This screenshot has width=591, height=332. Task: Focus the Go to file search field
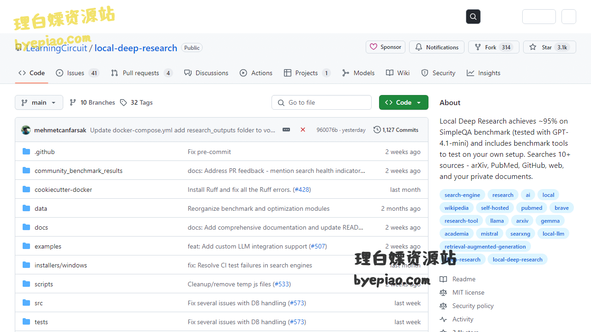(321, 102)
